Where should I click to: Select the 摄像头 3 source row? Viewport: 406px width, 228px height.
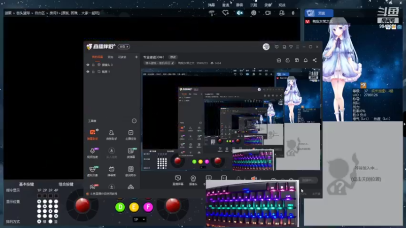coord(111,65)
